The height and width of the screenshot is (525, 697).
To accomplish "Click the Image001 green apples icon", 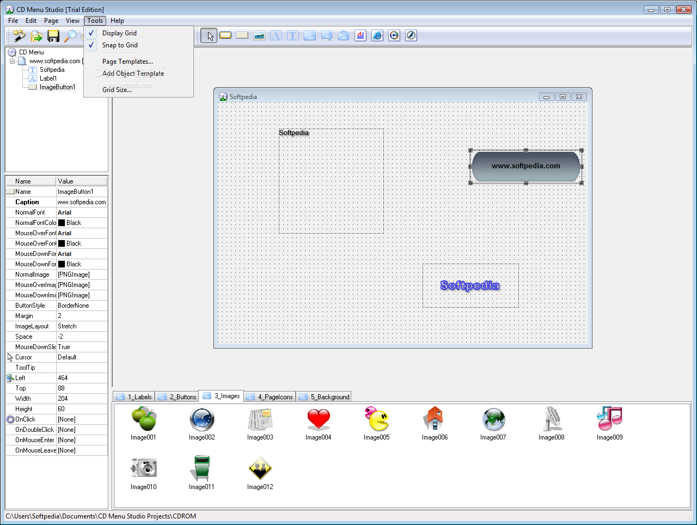I will coord(144,419).
